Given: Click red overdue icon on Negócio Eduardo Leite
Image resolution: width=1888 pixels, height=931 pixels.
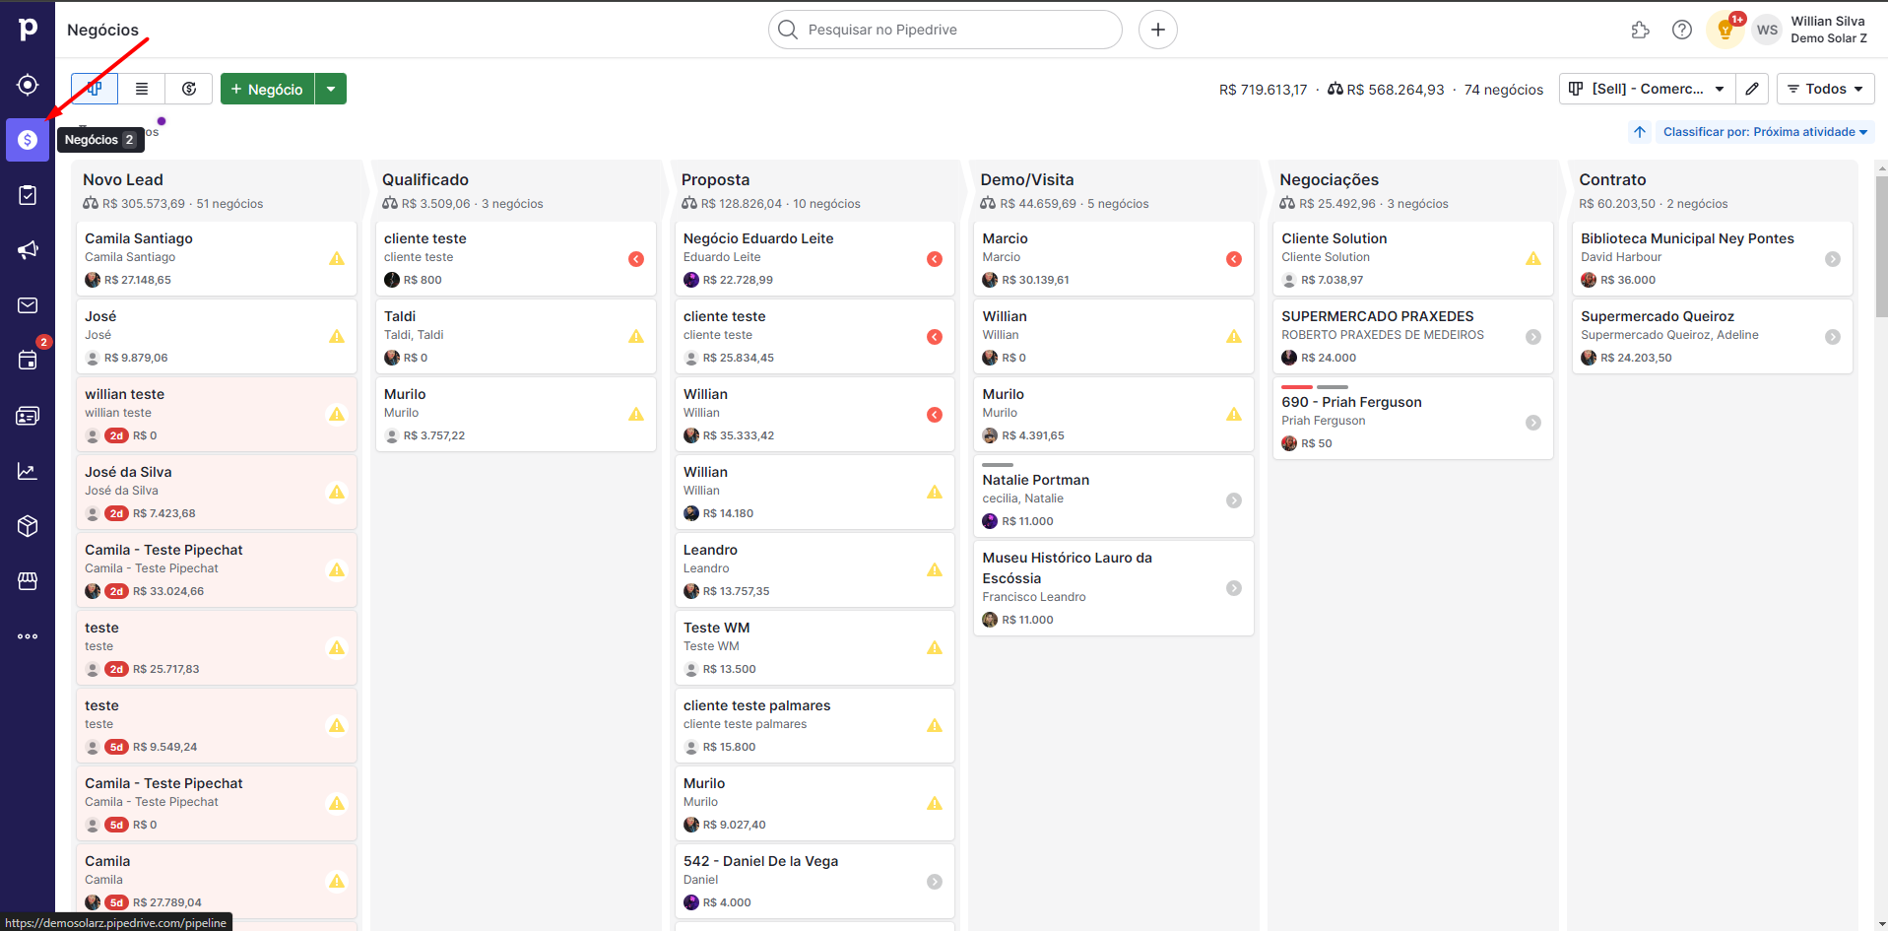Looking at the screenshot, I should pyautogui.click(x=935, y=259).
